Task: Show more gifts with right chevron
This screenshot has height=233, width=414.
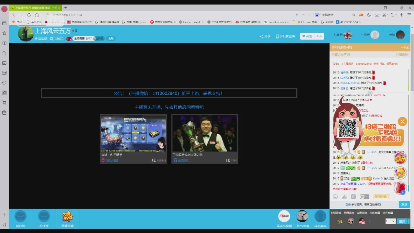Action: click(x=370, y=221)
